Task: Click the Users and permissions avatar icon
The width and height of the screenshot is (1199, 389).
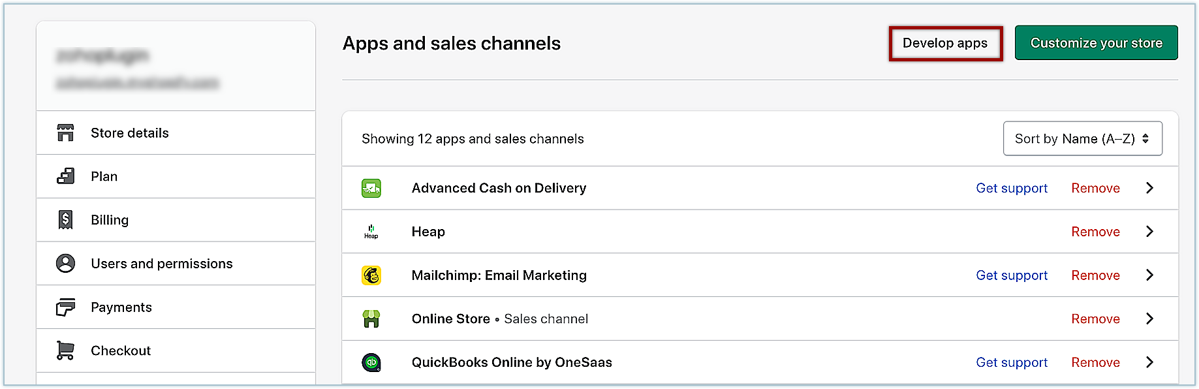Action: pyautogui.click(x=65, y=263)
